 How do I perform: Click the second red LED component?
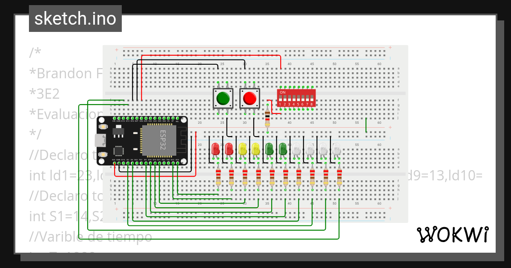tap(229, 149)
